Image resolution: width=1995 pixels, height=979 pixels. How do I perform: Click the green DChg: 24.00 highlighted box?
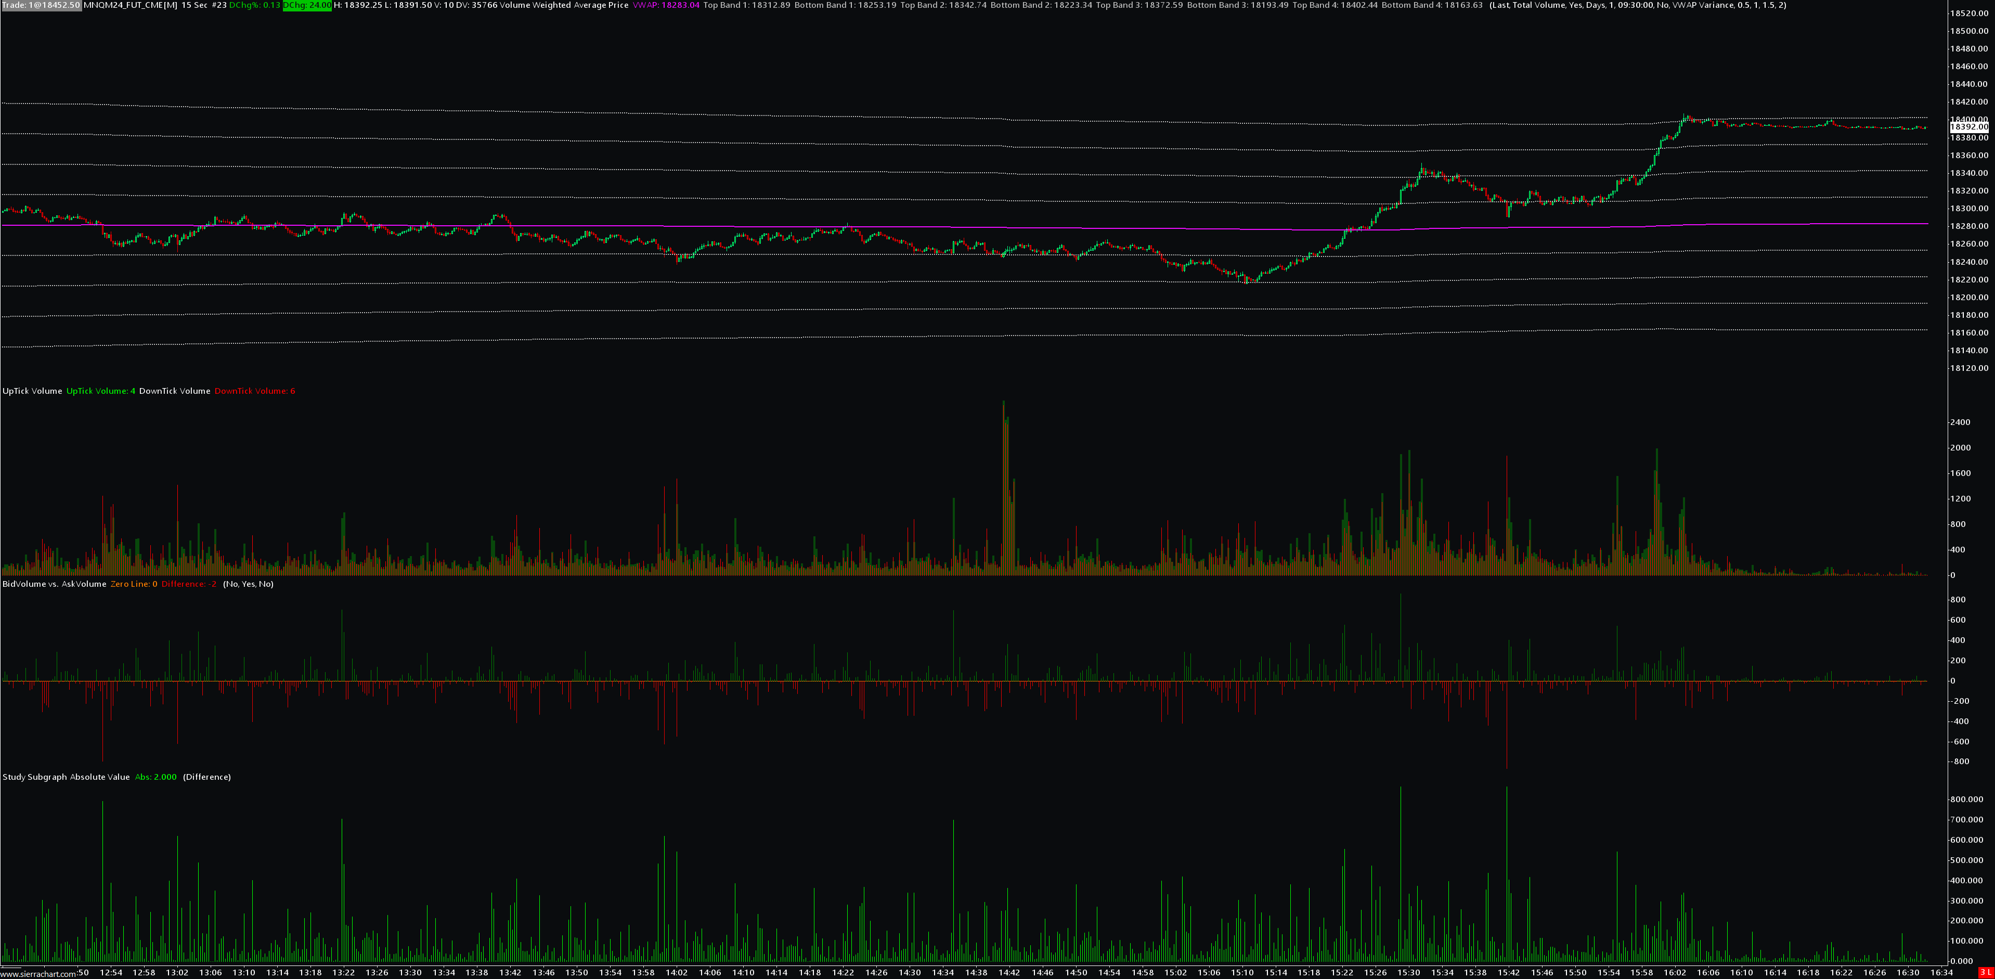point(307,5)
